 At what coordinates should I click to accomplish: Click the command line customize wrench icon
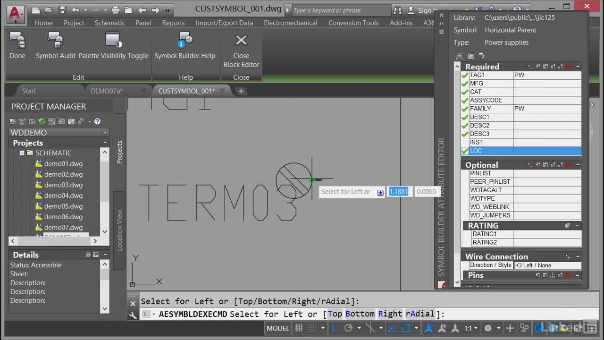[133, 315]
